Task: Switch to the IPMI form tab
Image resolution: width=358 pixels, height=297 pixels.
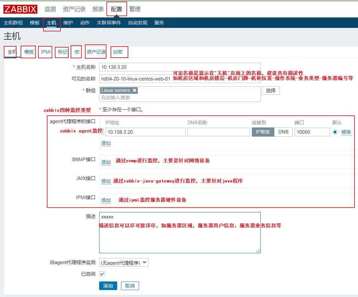Action: click(x=46, y=52)
